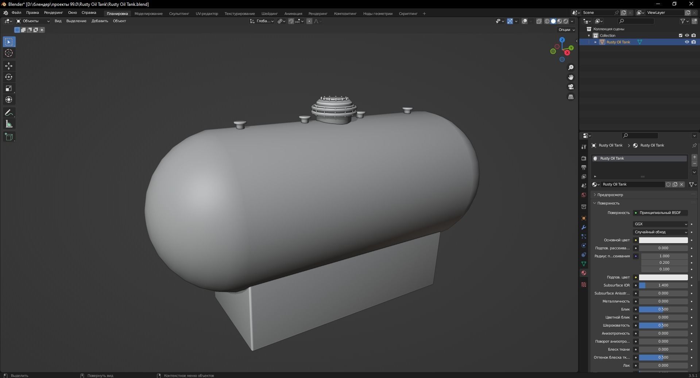
Task: Disable Rusty Oil Tank render camera icon
Action: (693, 42)
